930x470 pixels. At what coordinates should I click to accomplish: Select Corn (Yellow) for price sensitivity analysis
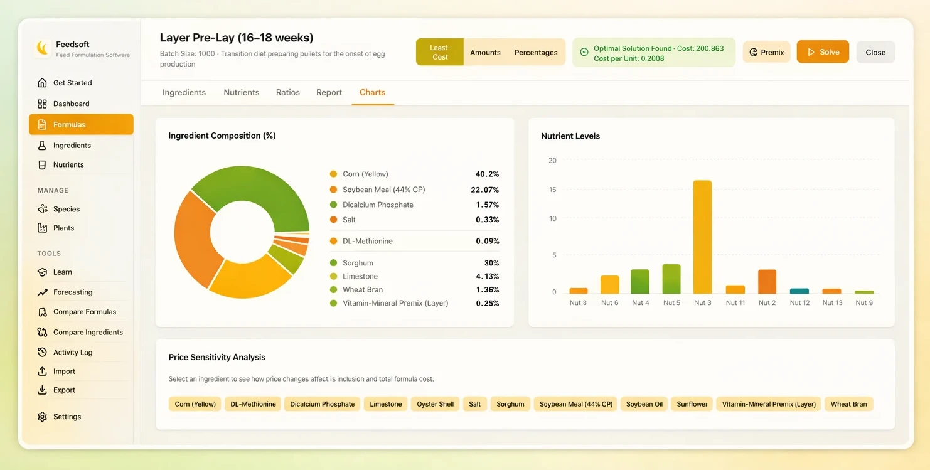tap(195, 403)
